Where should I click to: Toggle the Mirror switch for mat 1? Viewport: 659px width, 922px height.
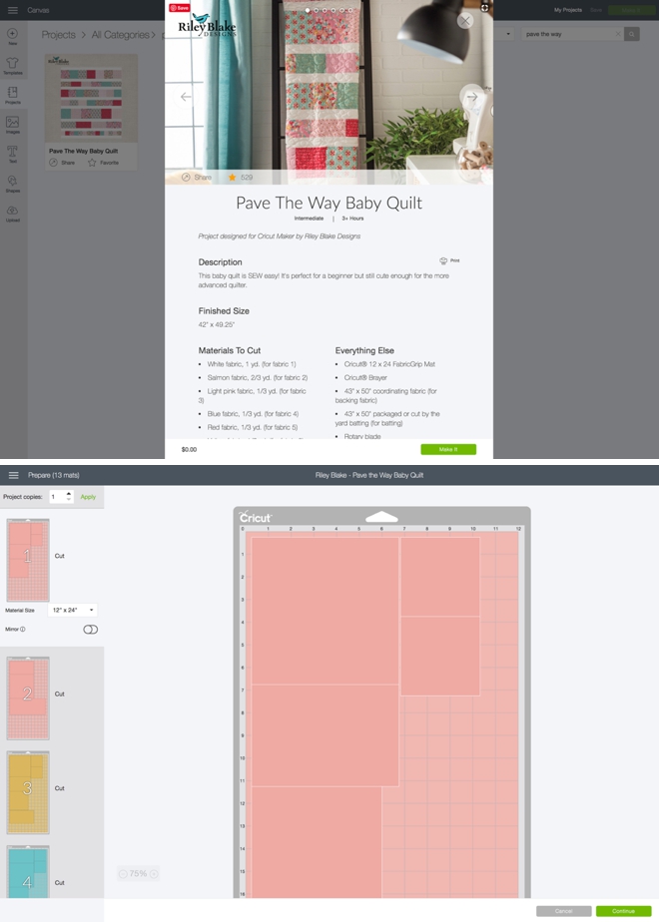(x=91, y=630)
